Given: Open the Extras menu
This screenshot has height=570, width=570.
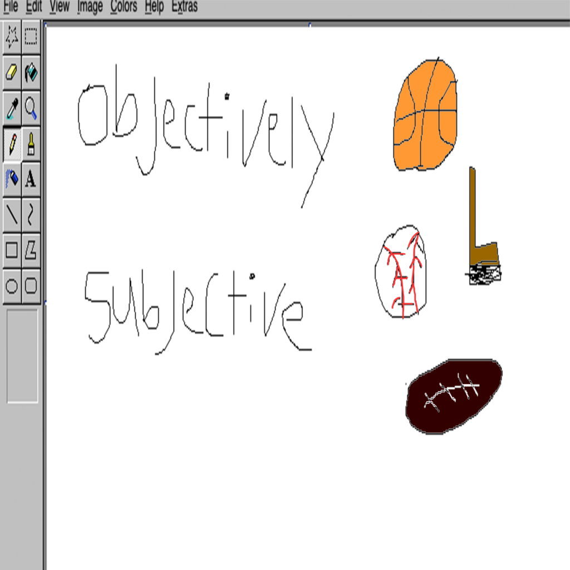Looking at the screenshot, I should 185,7.
